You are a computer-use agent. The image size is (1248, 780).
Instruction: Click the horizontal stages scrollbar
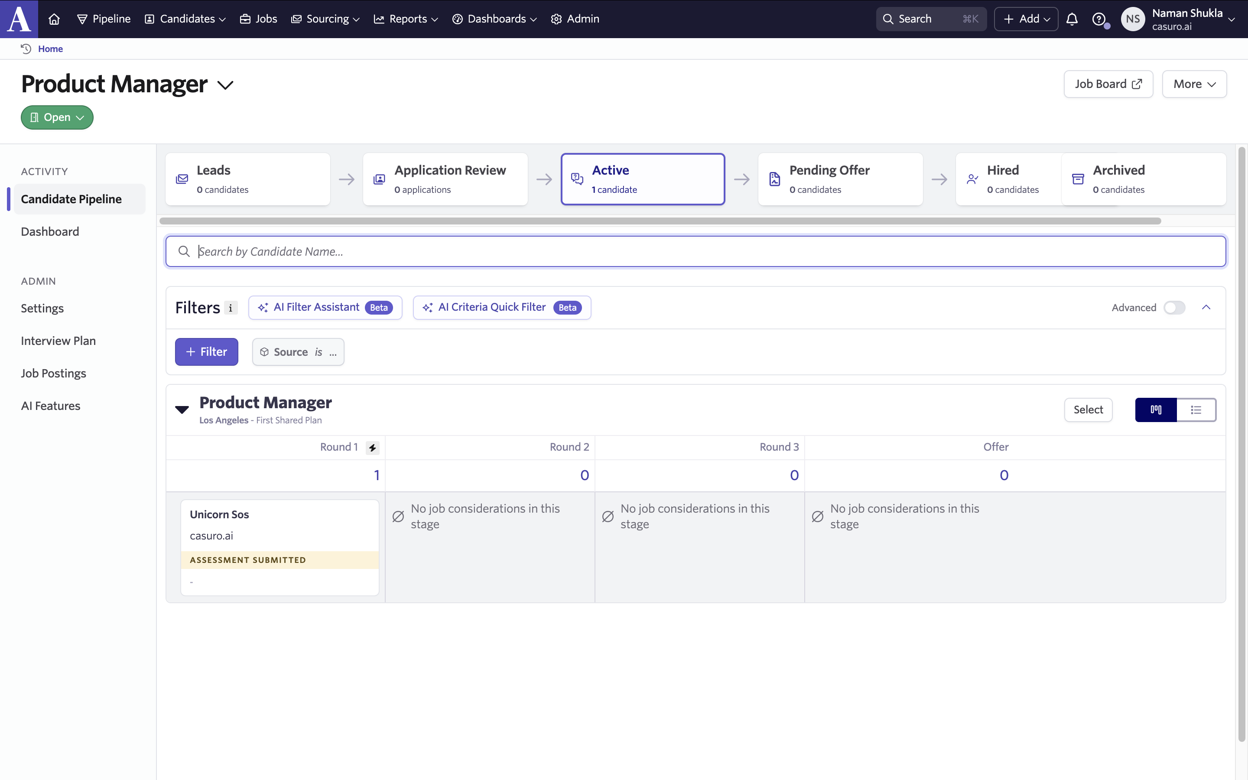pos(660,221)
